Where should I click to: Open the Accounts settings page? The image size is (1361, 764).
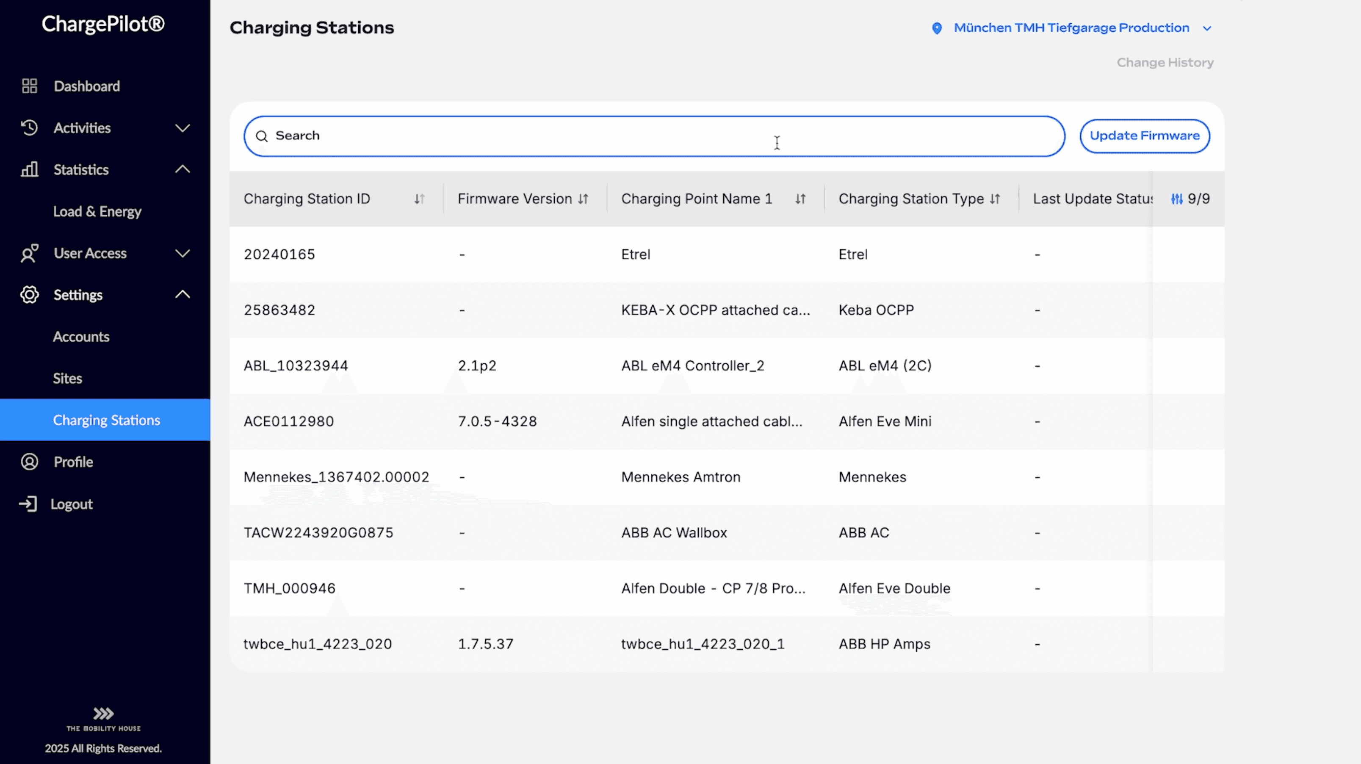point(81,337)
